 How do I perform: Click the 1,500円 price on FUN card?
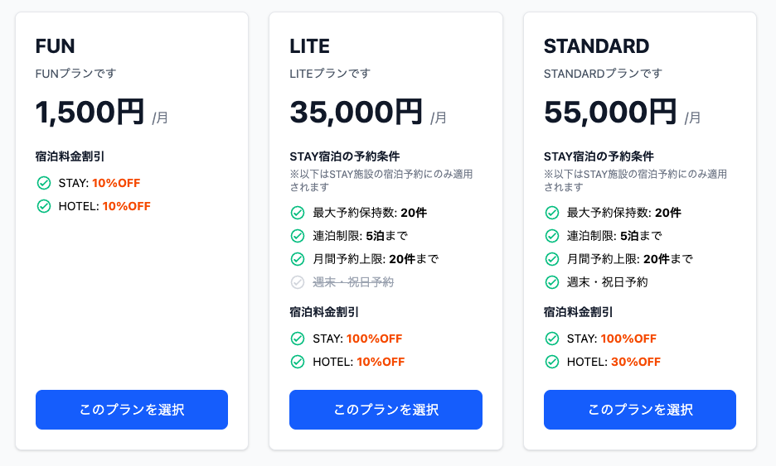[x=90, y=112]
